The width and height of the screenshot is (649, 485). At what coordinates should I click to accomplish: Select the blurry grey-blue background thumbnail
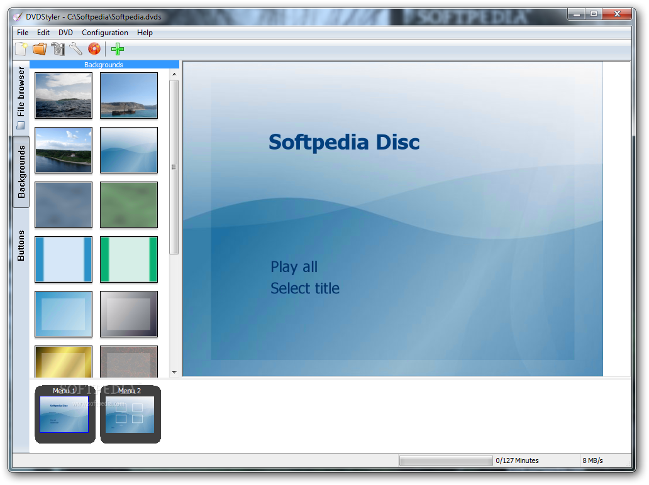pos(64,205)
